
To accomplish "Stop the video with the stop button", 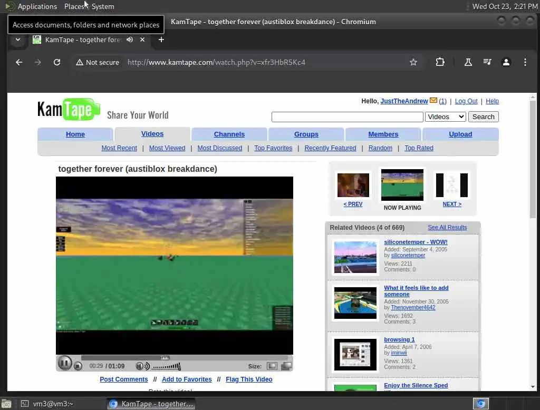I will point(78,366).
